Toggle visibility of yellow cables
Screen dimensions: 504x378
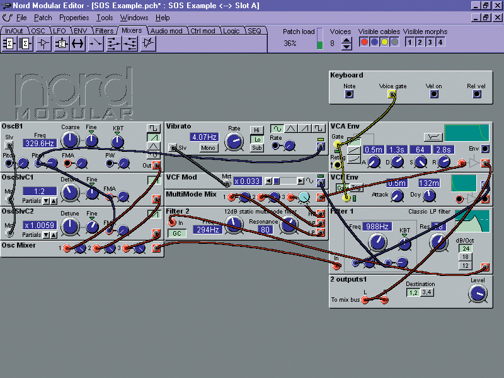[384, 42]
